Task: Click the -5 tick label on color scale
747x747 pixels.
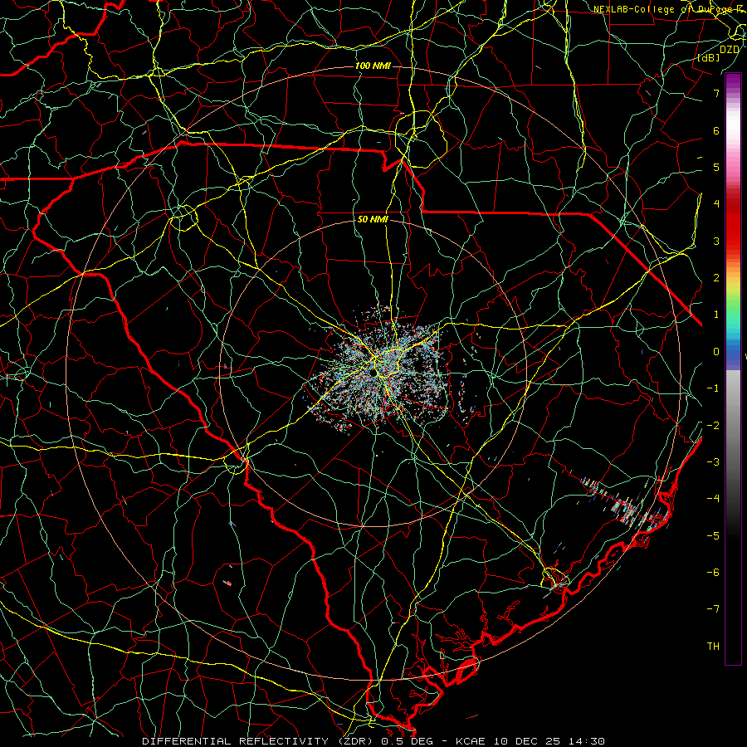Action: 713,535
